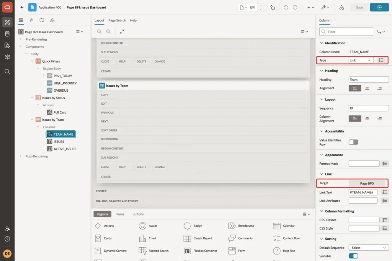Collapse the Column Formatting section

point(322,211)
